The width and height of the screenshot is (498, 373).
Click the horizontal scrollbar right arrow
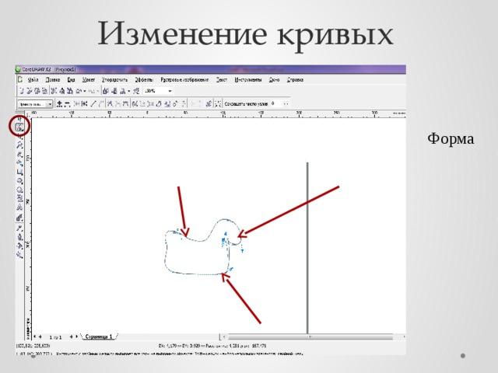coord(404,336)
